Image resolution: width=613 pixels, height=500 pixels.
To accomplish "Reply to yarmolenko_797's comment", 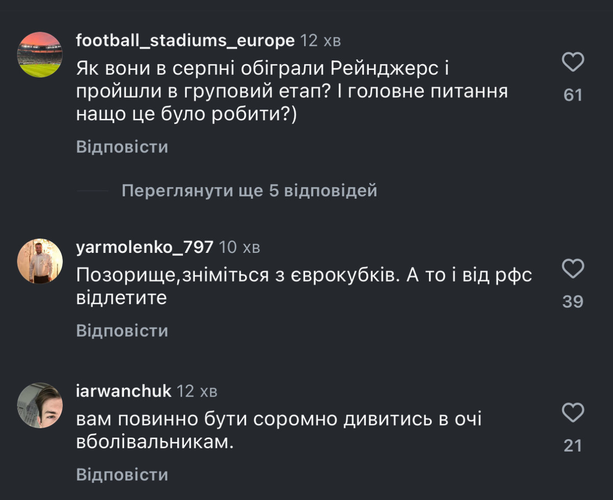I will click(x=122, y=331).
